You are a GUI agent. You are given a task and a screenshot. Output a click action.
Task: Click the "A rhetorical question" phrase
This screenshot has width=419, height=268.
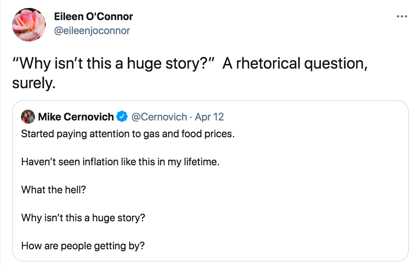292,63
